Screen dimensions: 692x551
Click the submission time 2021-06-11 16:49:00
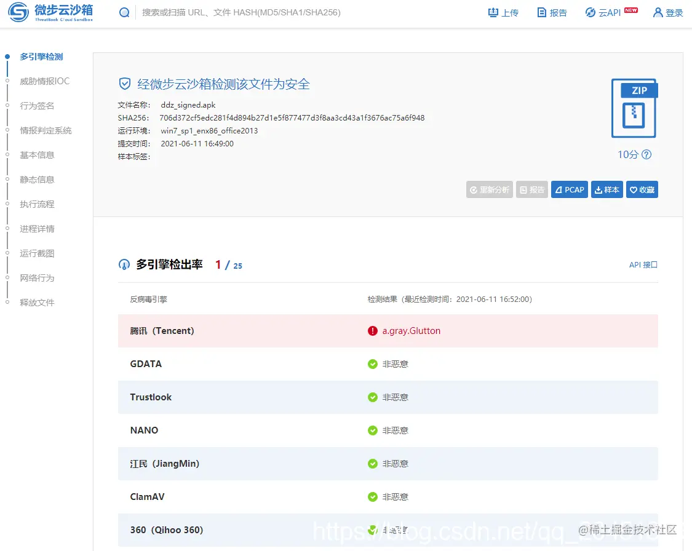(197, 143)
